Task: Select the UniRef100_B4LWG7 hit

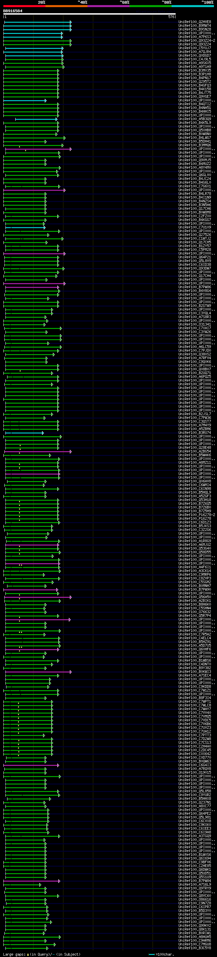Action: pos(195,137)
